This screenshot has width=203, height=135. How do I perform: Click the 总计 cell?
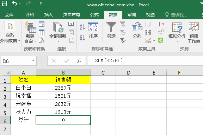pyautogui.click(x=23, y=120)
